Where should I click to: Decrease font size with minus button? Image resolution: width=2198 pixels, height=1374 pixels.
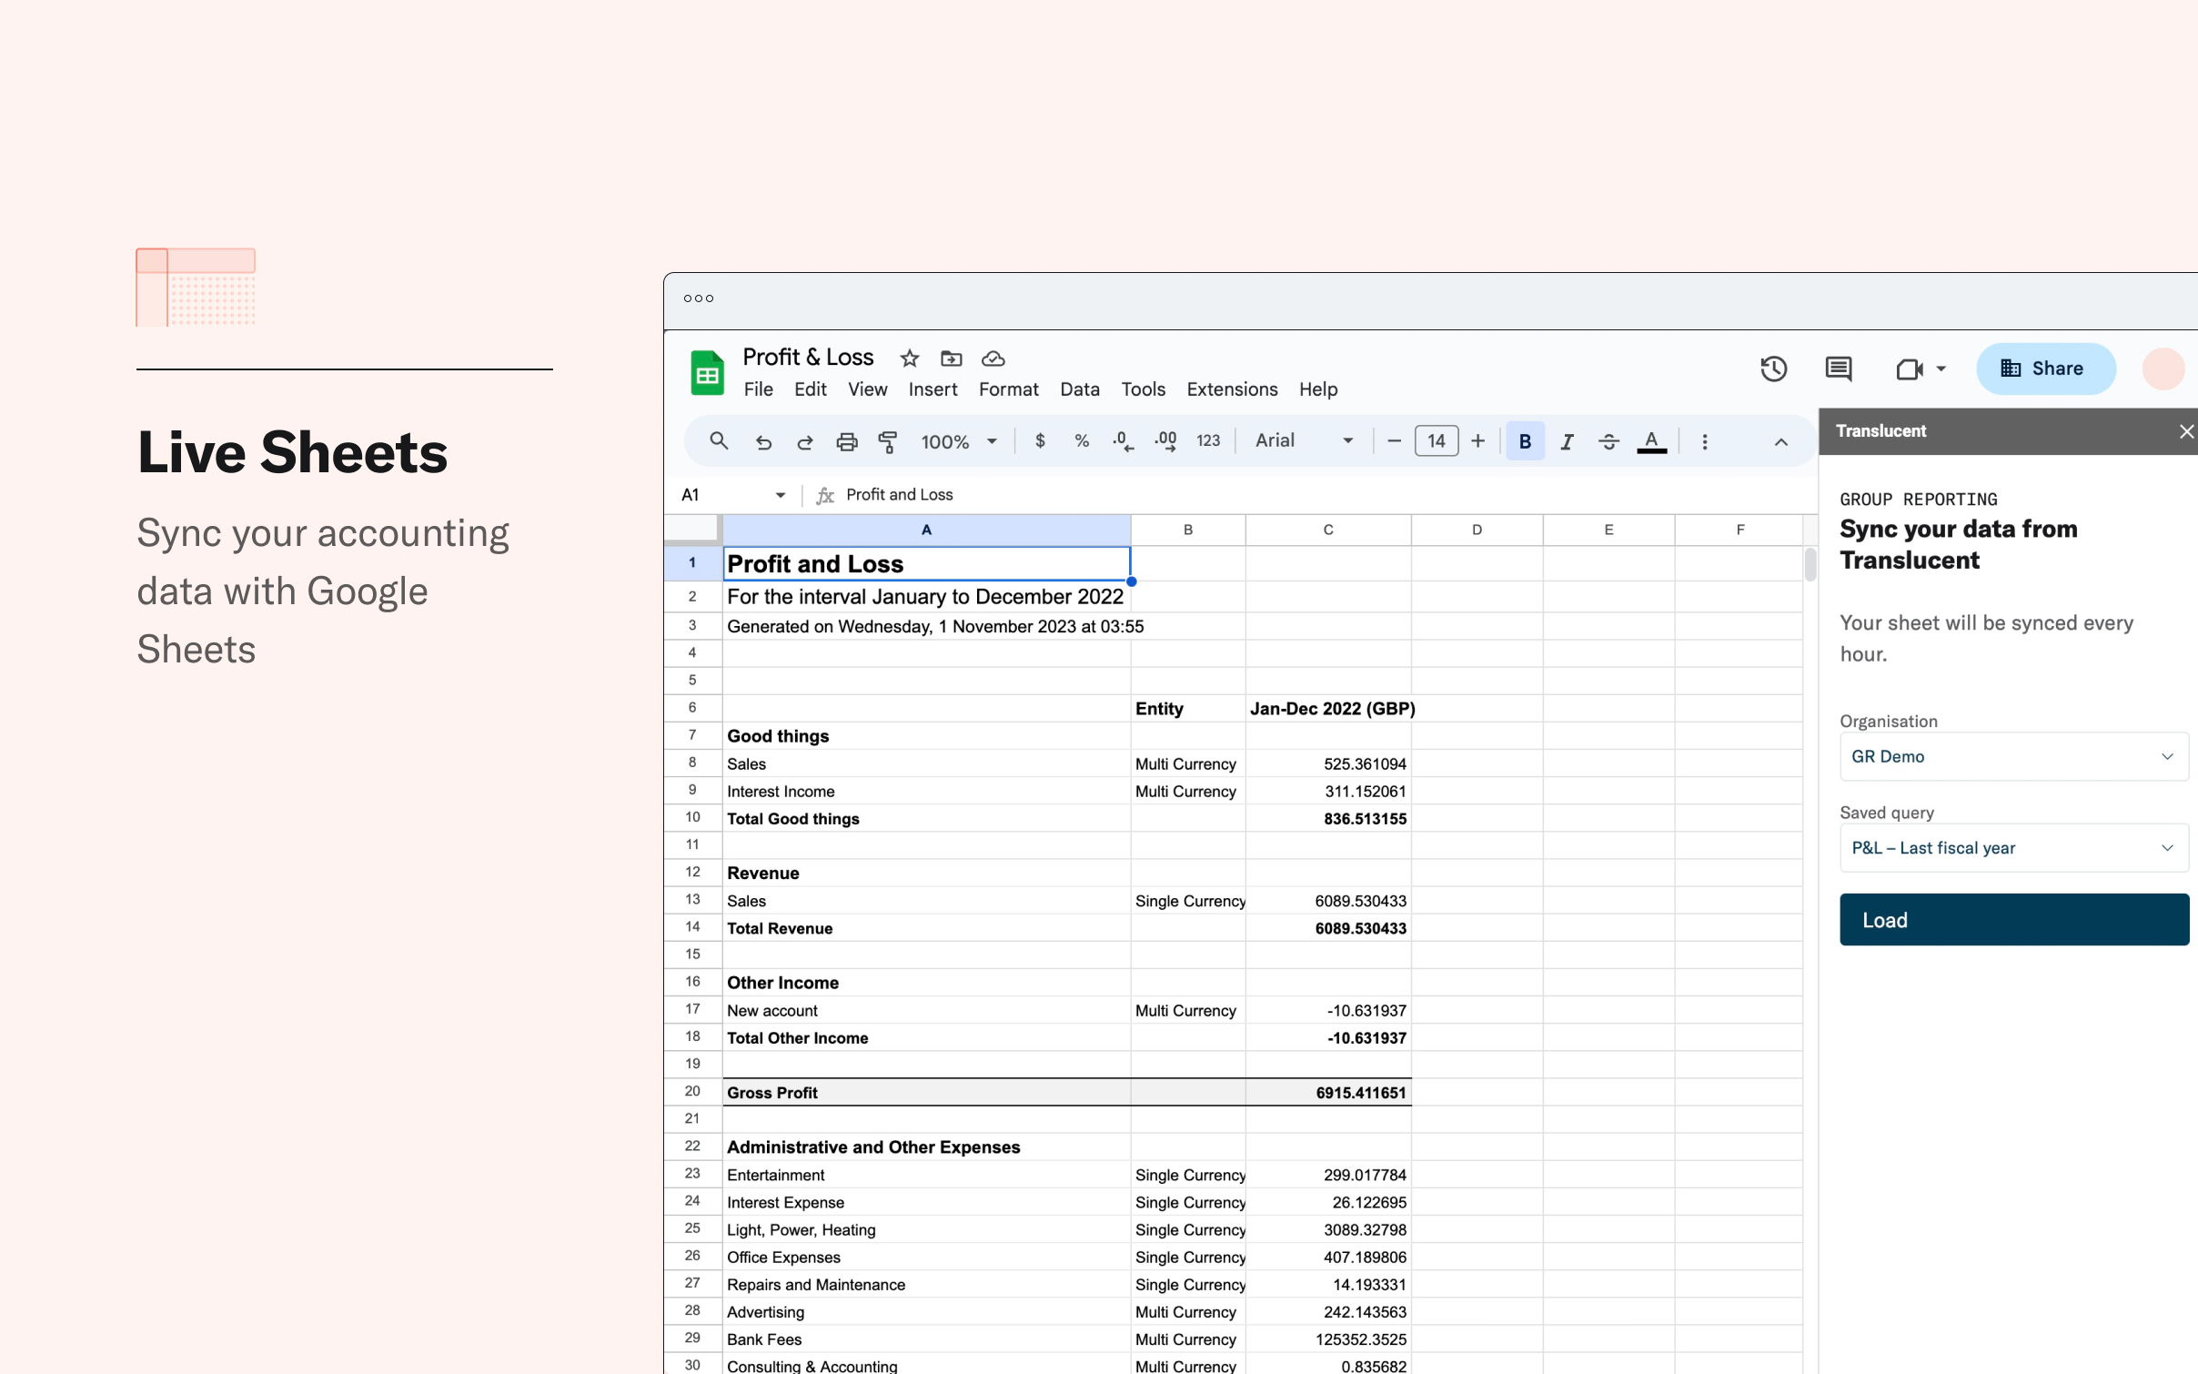[1394, 441]
